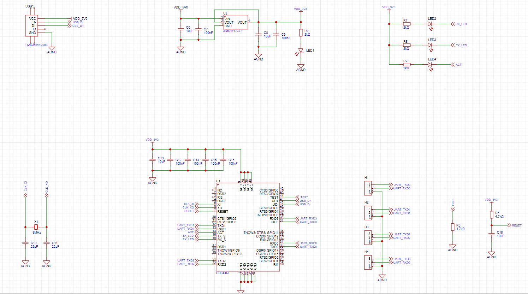Select resistor R5 symbol
Image resolution: width=528 pixels, height=294 pixels.
492,215
